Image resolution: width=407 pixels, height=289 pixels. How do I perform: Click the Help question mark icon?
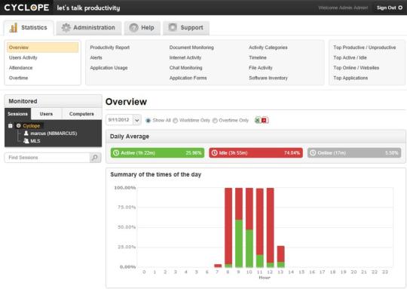pos(133,28)
